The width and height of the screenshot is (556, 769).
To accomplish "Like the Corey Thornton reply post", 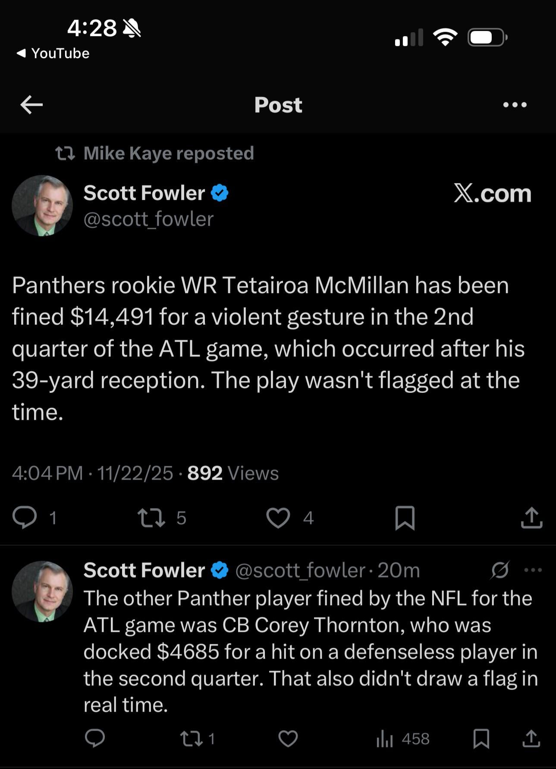I will pyautogui.click(x=288, y=738).
